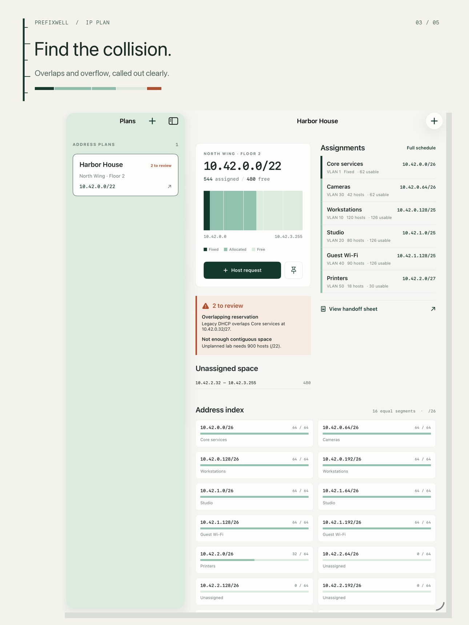Open the 10.42.2.192/26 Unassigned card
Viewport: 469px width, 625px height.
(x=377, y=592)
